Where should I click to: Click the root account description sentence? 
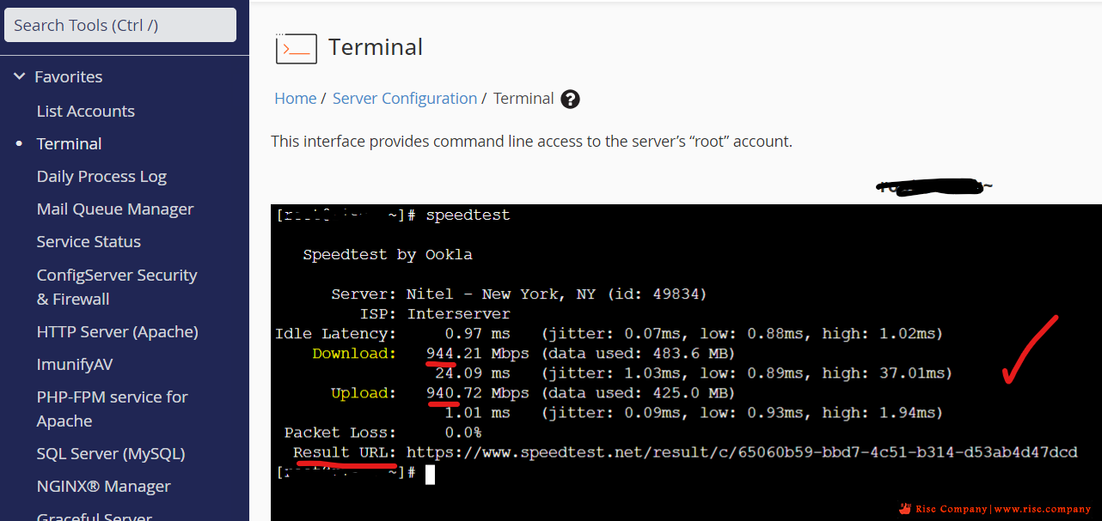(x=532, y=141)
